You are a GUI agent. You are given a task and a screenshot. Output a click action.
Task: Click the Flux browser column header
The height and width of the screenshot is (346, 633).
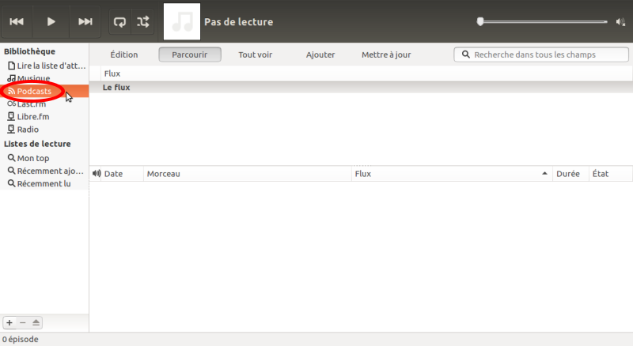point(366,73)
